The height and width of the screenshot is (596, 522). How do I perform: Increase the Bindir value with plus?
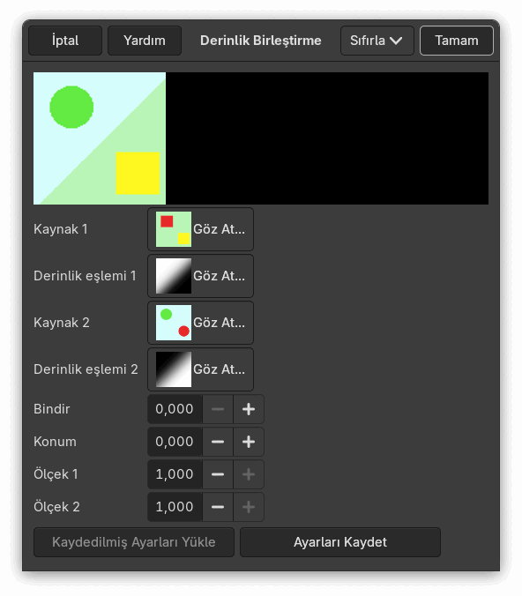249,409
